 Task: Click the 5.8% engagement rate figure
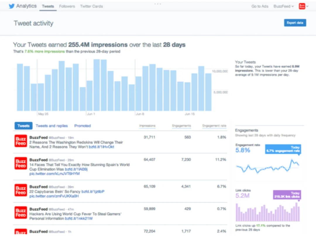pyautogui.click(x=243, y=150)
